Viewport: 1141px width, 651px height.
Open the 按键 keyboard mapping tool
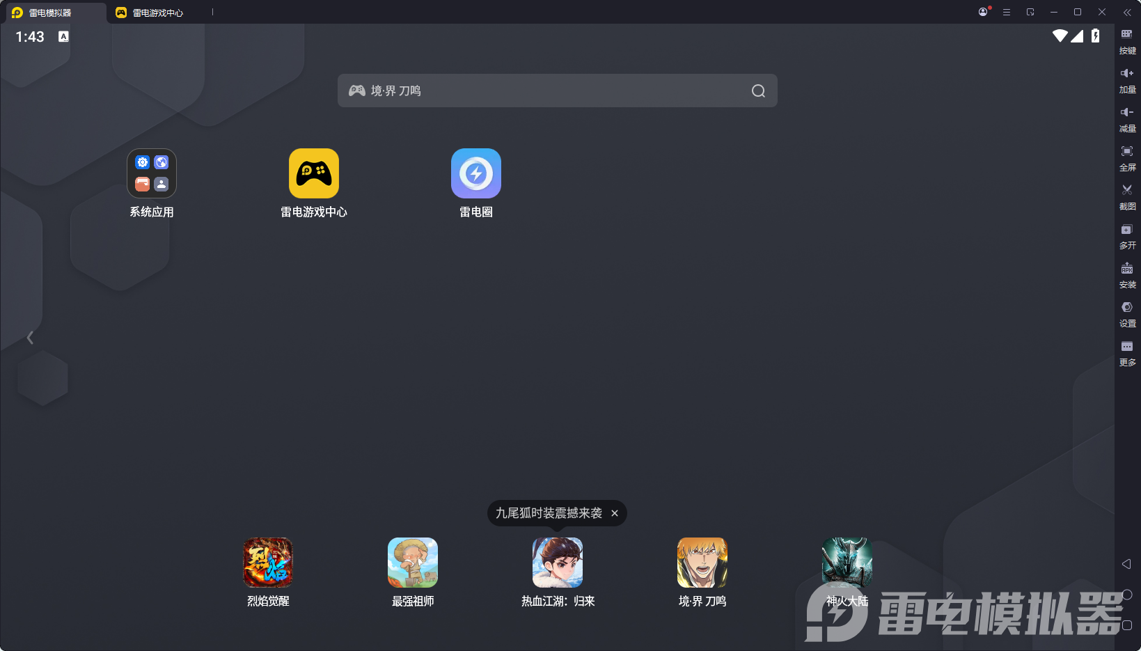pyautogui.click(x=1127, y=42)
